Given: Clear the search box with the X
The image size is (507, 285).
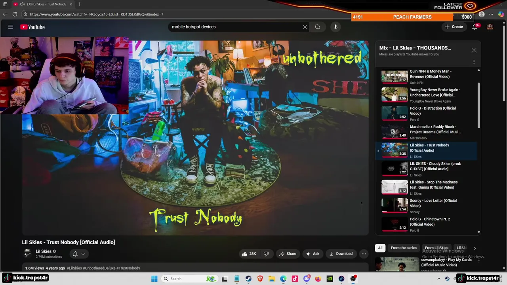Looking at the screenshot, I should point(305,27).
